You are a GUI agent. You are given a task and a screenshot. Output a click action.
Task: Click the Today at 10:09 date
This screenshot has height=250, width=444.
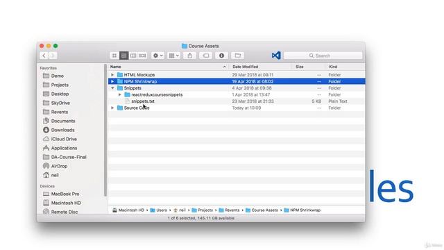pos(246,108)
